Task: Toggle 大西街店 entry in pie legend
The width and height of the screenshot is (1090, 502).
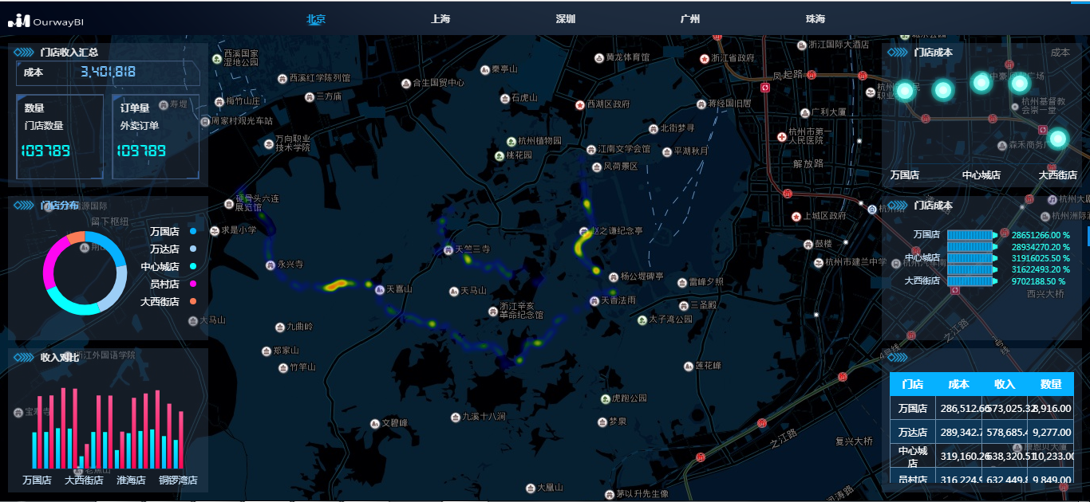Action: point(168,301)
